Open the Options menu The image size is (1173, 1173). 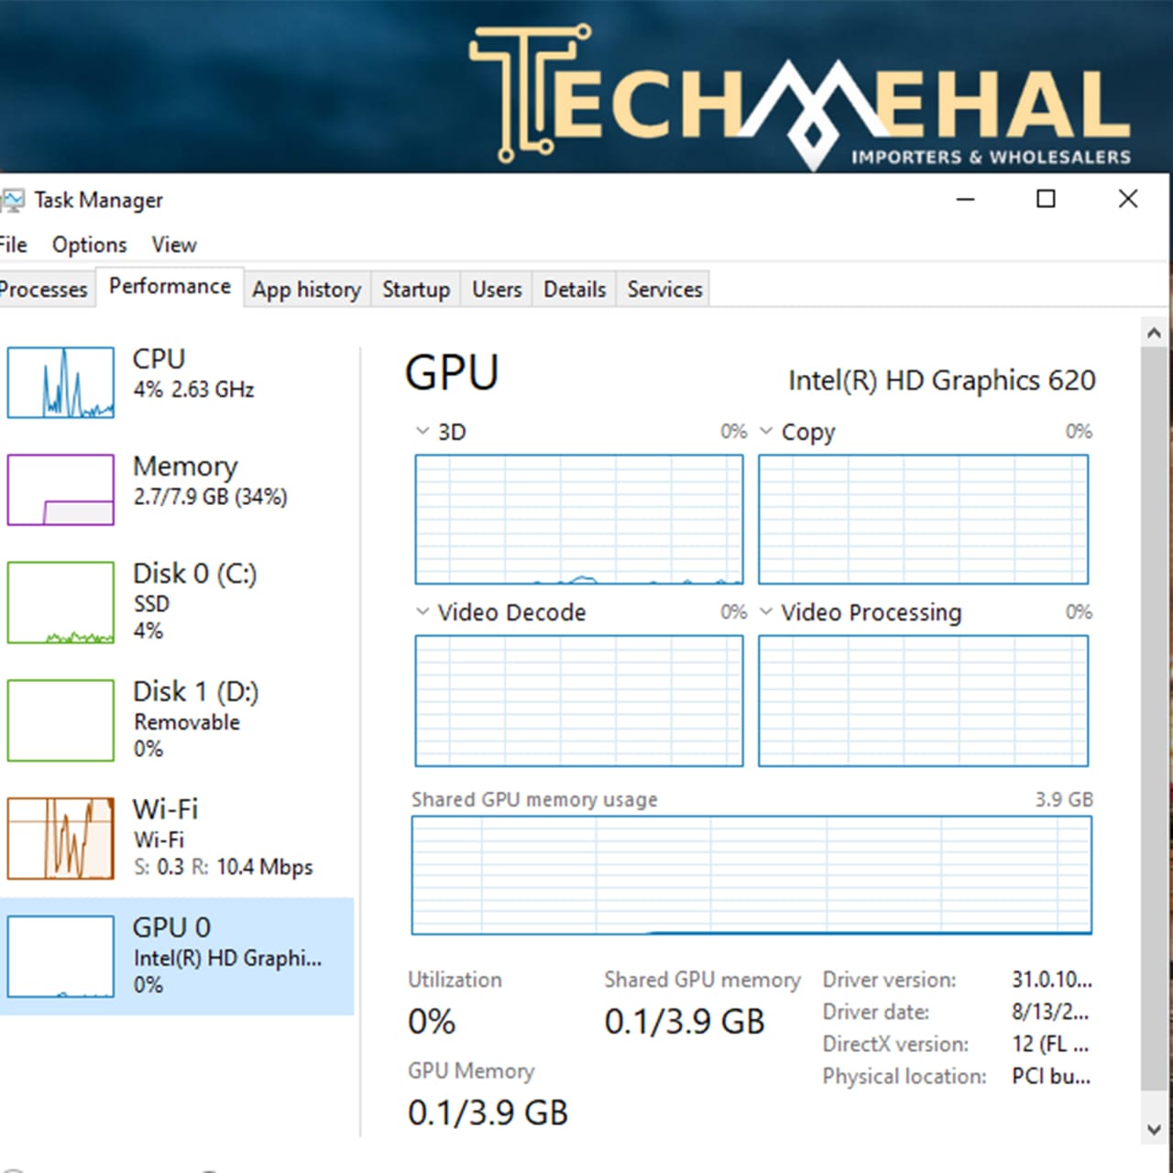(89, 245)
